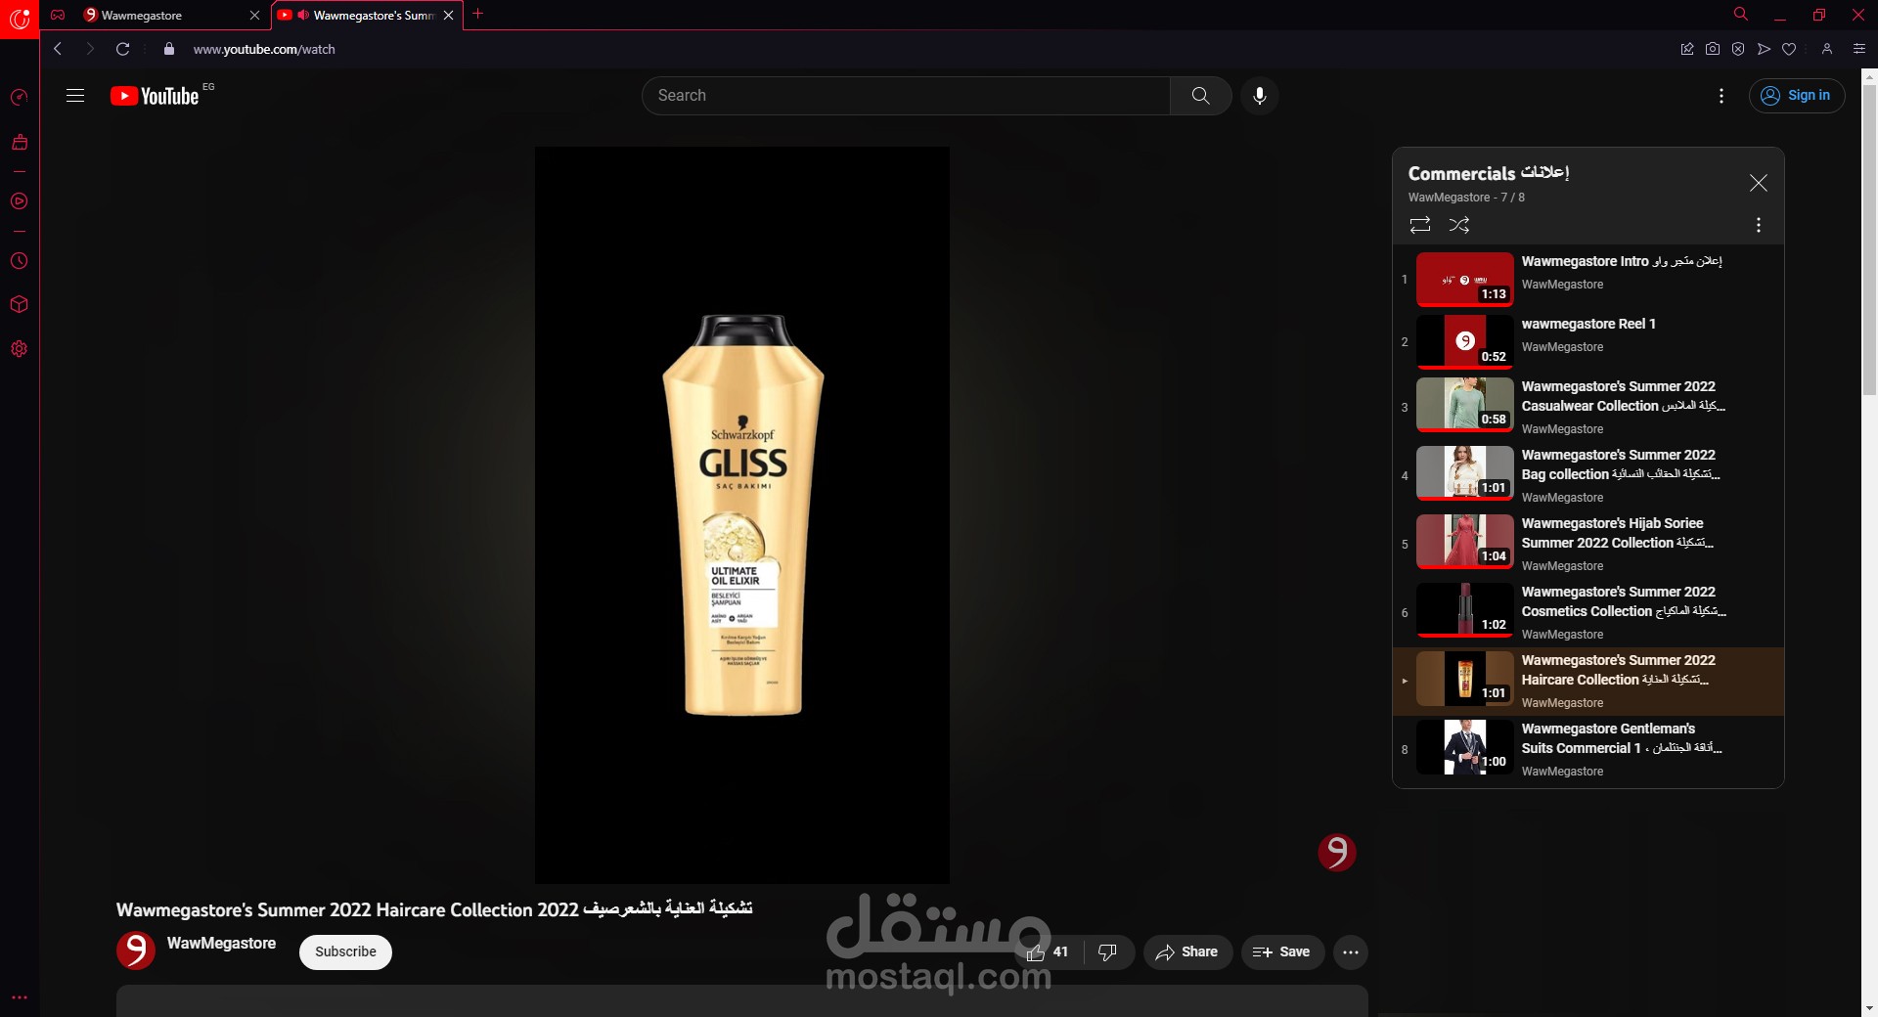Focus the YouTube search field

[x=907, y=96]
